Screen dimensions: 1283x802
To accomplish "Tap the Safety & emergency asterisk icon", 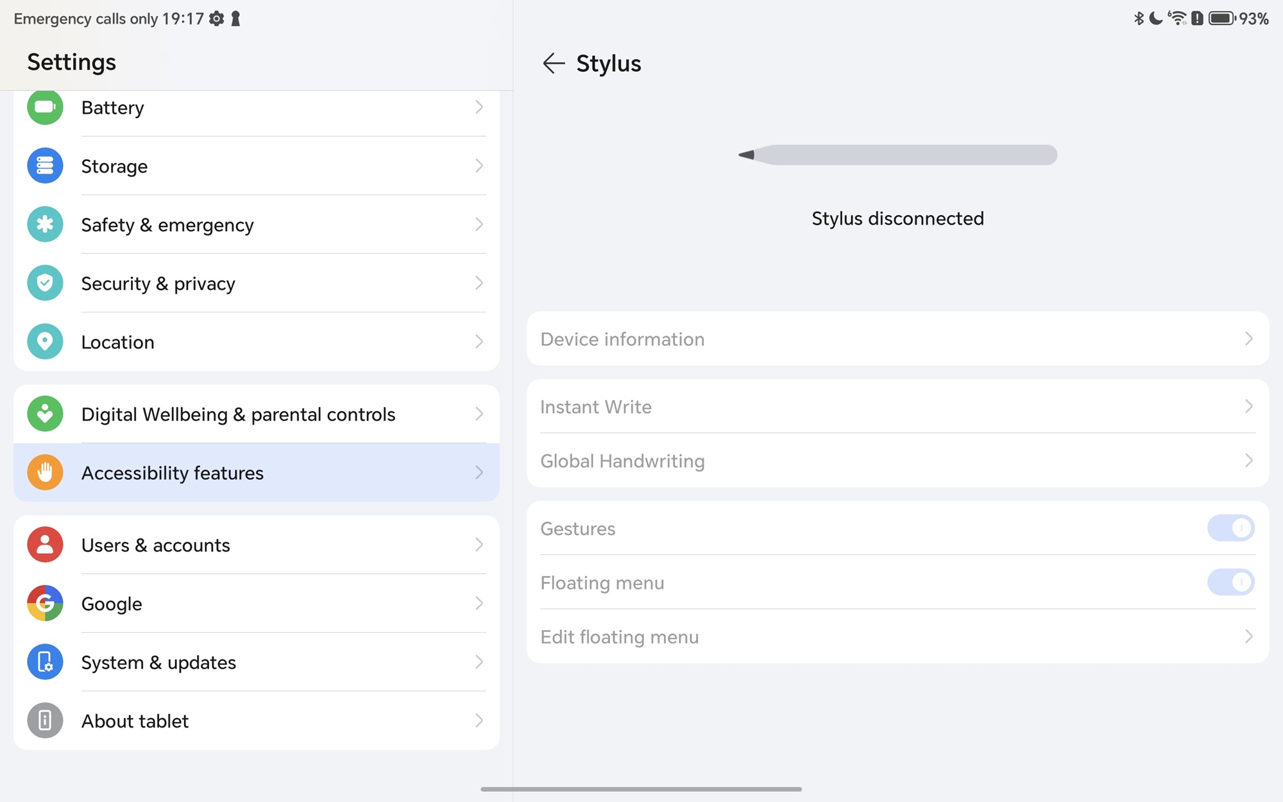I will tap(45, 225).
